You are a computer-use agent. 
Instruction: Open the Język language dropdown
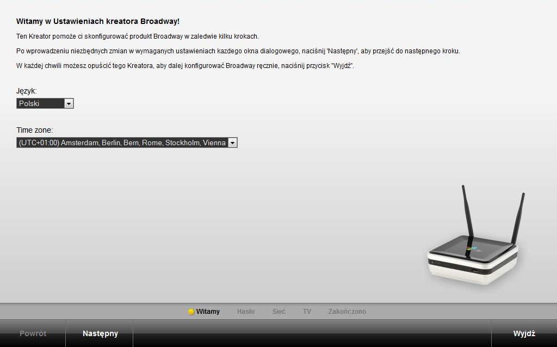45,103
